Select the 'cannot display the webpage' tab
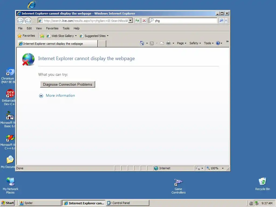The width and height of the screenshot is (276, 207). [x=58, y=44]
